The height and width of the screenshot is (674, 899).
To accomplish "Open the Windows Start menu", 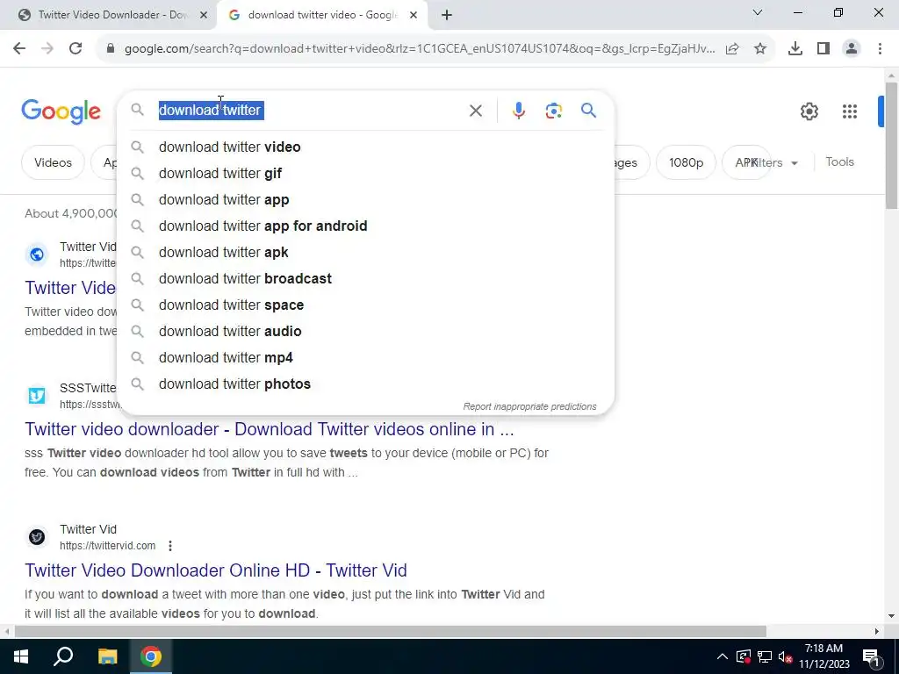I will point(21,656).
